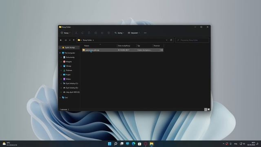This screenshot has width=261, height=147.
Task: Click the Delete trash toolbar icon
Action: [109, 33]
